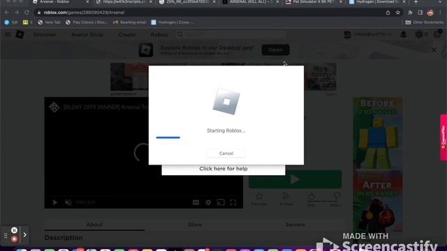This screenshot has height=251, width=447.
Task: Open the Robux page
Action: coord(159,35)
